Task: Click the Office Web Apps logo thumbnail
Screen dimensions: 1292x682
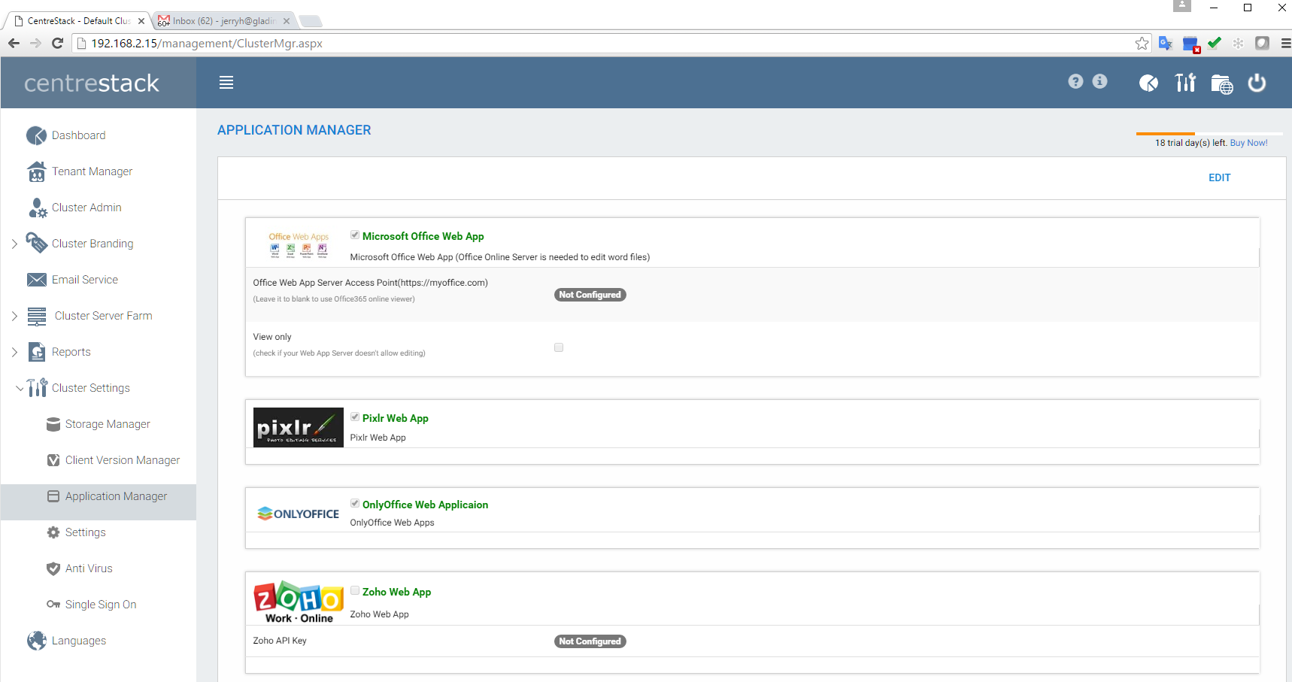Action: coord(299,245)
